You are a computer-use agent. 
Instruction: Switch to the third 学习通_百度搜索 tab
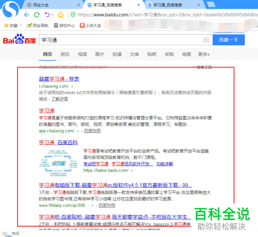click(x=168, y=5)
